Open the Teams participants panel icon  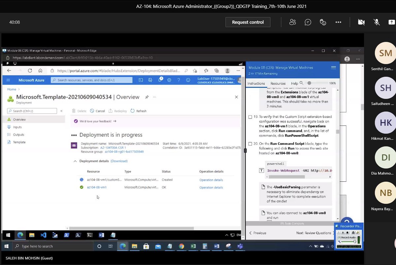point(292,22)
